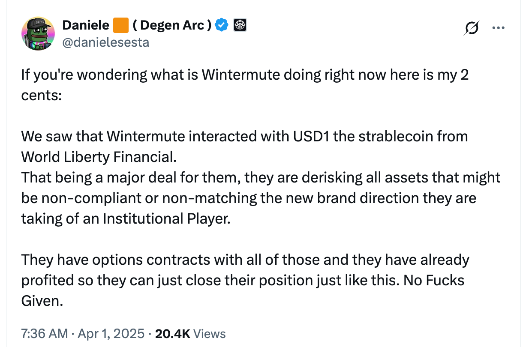Open the three-dot post options menu
Image resolution: width=529 pixels, height=347 pixels.
[499, 27]
